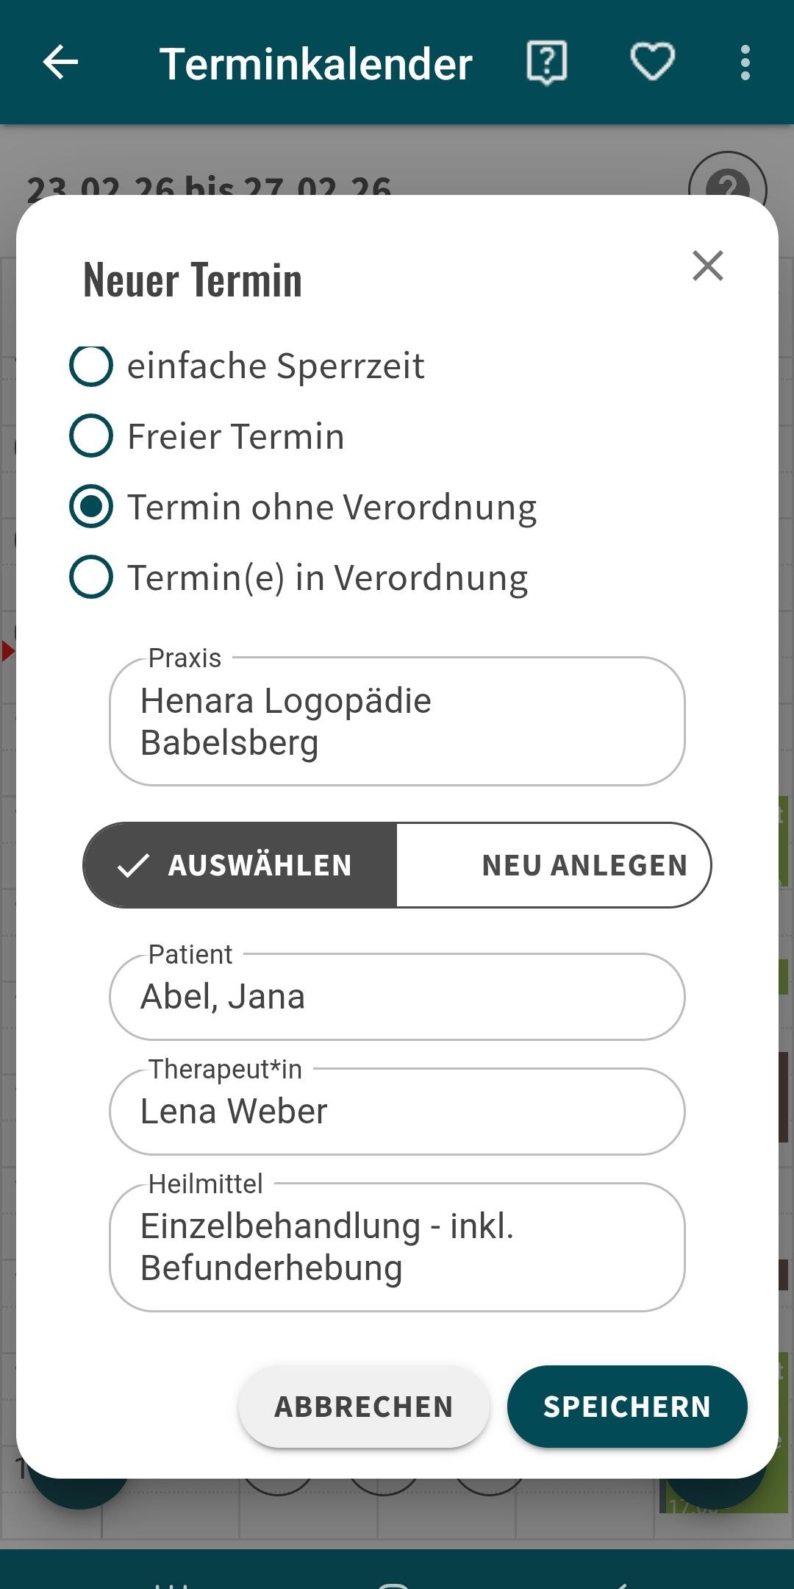794x1589 pixels.
Task: Tap the Neuer Termin dialog heading
Action: point(193,280)
